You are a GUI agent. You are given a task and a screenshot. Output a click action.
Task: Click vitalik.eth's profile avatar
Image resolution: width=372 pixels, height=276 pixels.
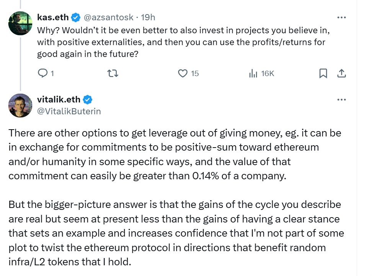pyautogui.click(x=20, y=106)
